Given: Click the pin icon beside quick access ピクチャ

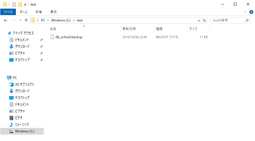Looking at the screenshot, I should coord(42,53).
